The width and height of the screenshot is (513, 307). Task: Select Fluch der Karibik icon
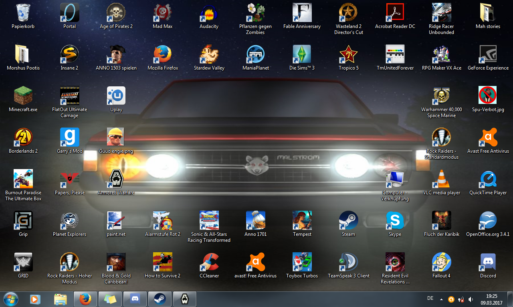[x=442, y=221]
